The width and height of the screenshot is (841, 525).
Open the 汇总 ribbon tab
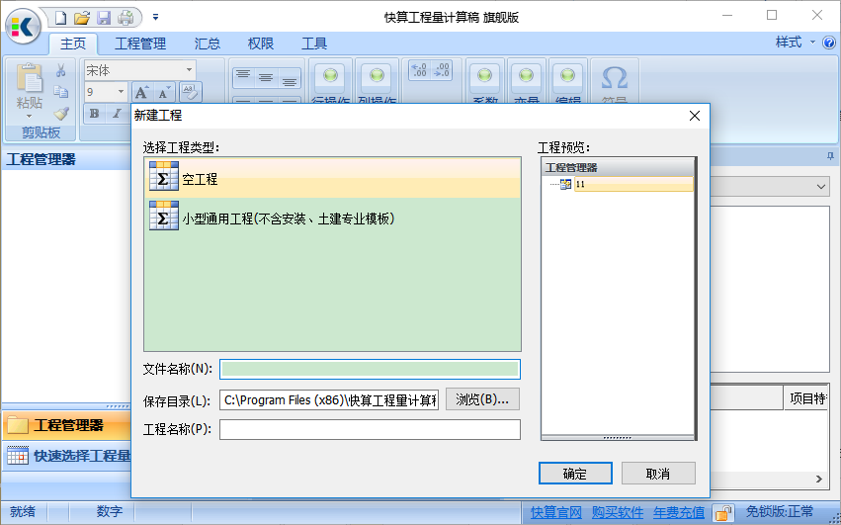[x=208, y=44]
